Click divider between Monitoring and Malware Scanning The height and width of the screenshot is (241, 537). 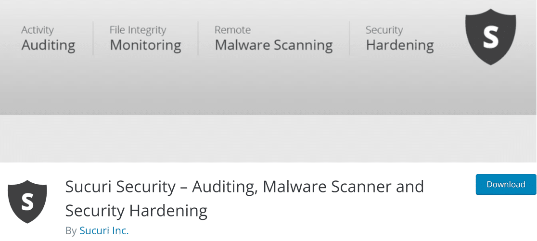pyautogui.click(x=198, y=38)
